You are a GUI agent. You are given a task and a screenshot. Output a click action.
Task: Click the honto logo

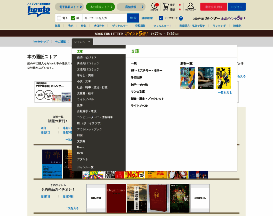click(39, 10)
